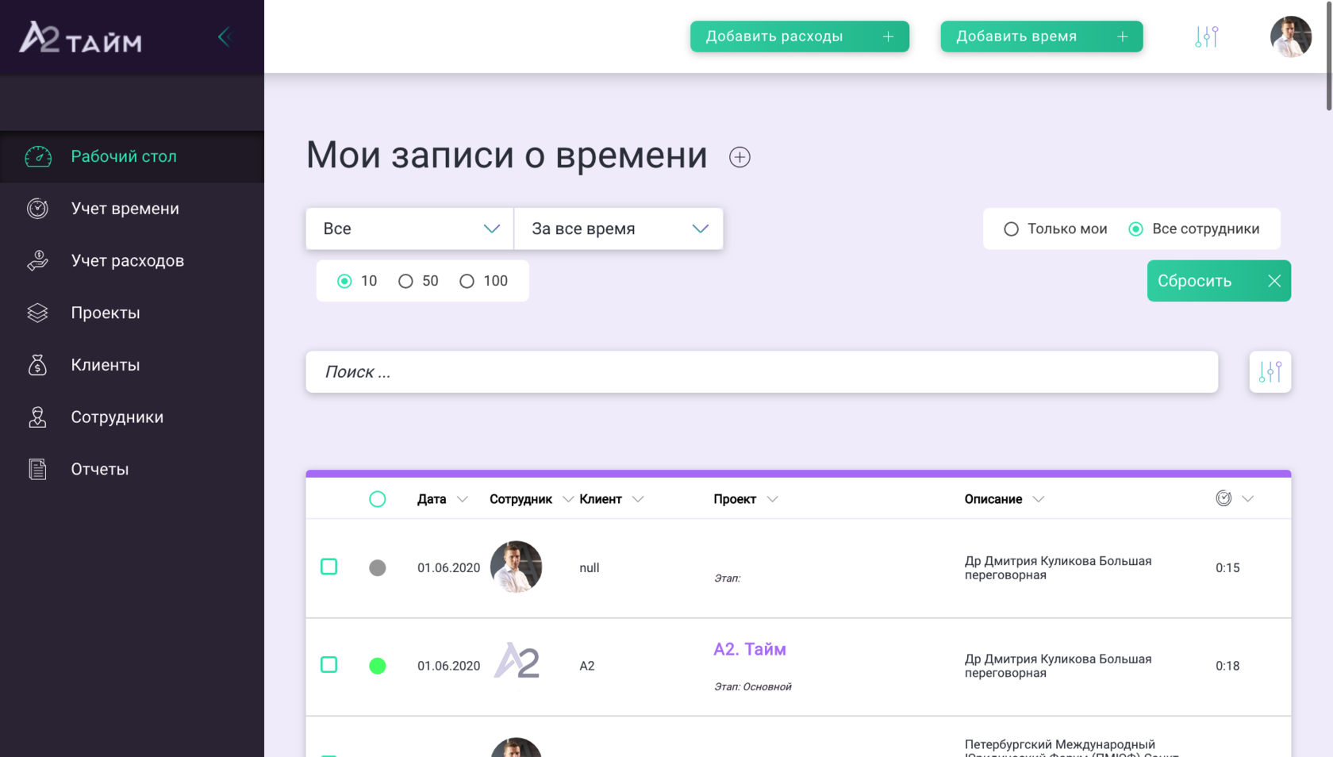Expand Сотрудник column sort chevron

click(568, 499)
